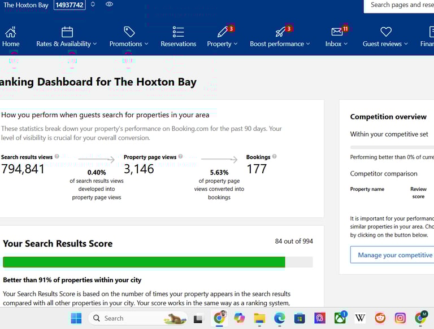
Task: Click the 794,841 search results views value
Action: [x=23, y=169]
